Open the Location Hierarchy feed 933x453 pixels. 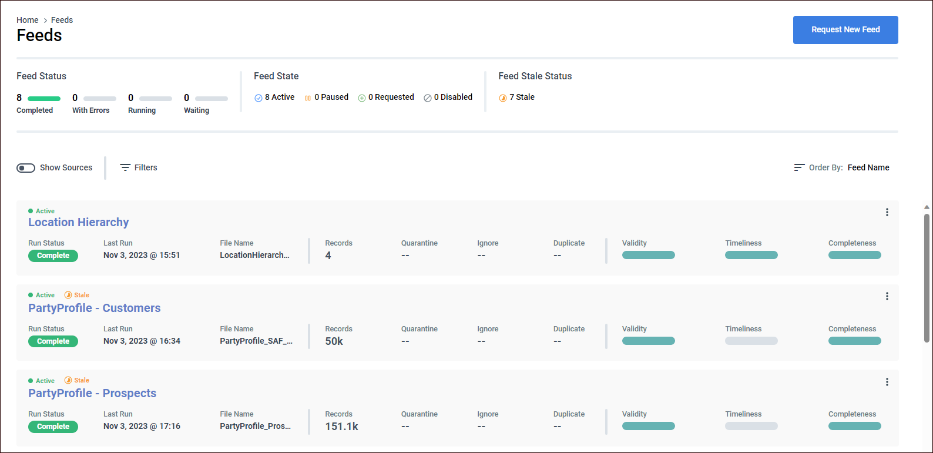point(79,222)
